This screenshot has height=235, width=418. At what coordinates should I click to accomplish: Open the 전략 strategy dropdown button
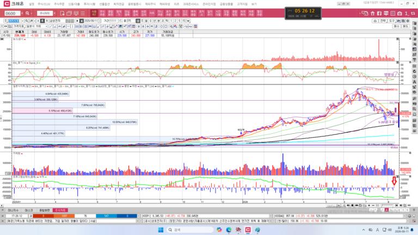click(383, 21)
